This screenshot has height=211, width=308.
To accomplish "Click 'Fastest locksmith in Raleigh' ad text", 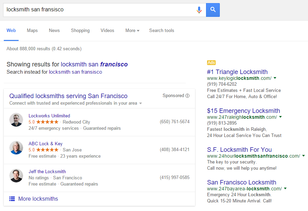I will click(x=237, y=129).
